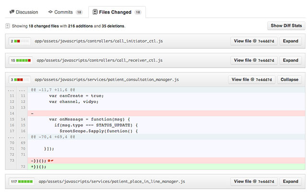View file call_initiator_ctl.js at 7e4dd7d
Image resolution: width=307 pixels, height=192 pixels.
pyautogui.click(x=253, y=41)
